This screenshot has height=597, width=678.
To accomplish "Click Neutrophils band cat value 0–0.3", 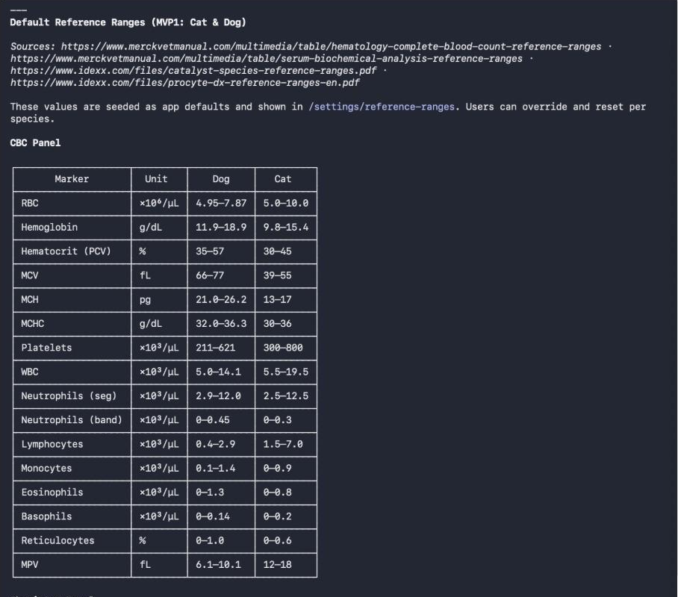I will pos(277,420).
